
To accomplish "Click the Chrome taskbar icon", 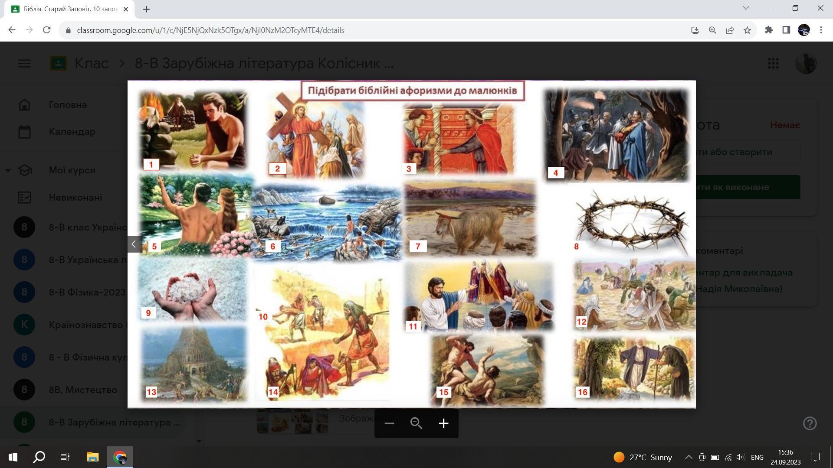I will 120,457.
